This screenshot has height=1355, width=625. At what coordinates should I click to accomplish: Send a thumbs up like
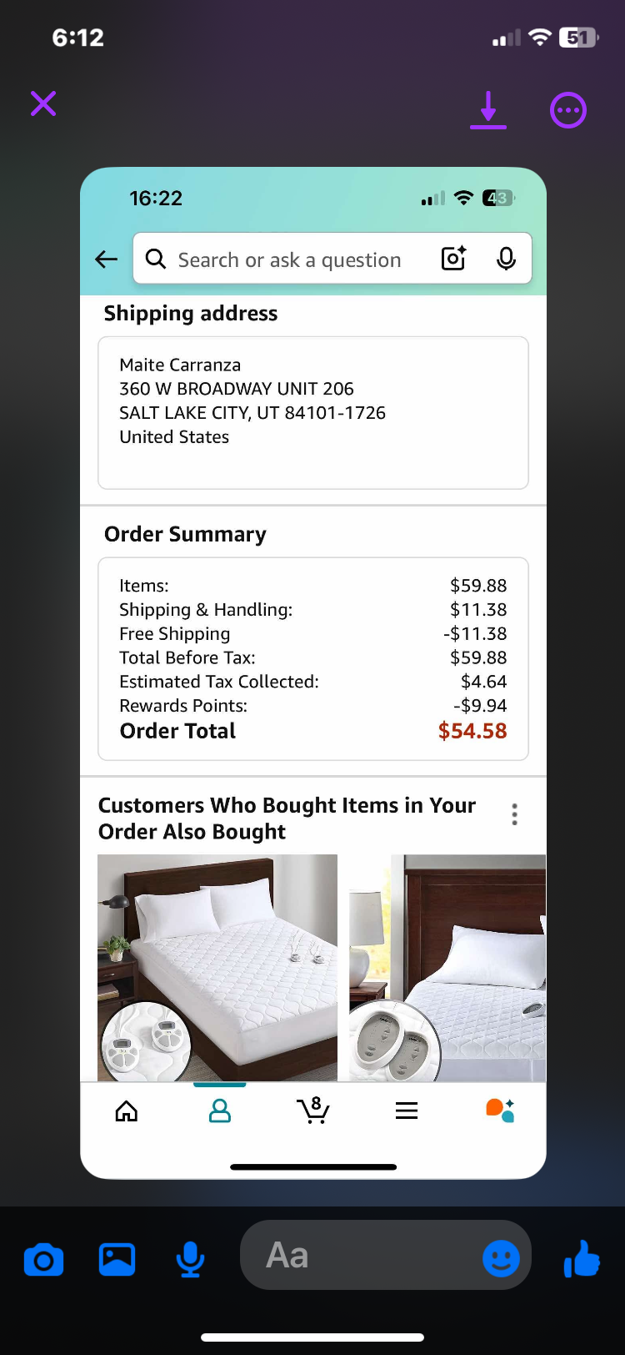click(x=582, y=1257)
